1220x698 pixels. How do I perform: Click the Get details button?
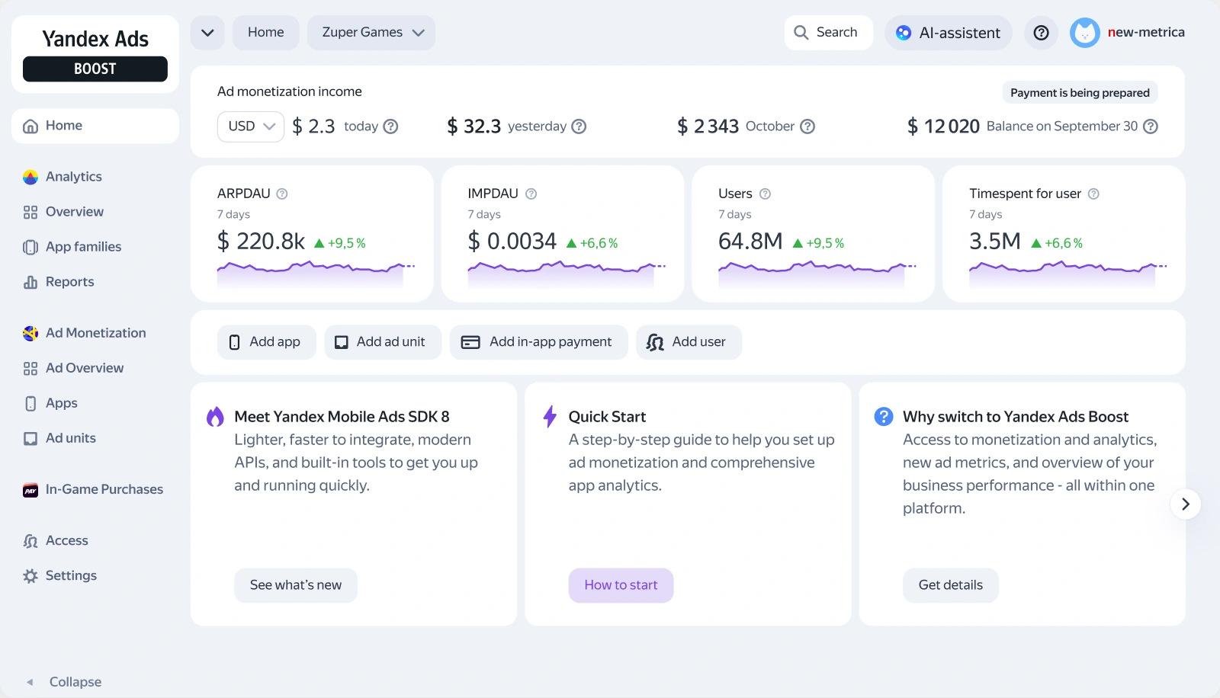951,585
